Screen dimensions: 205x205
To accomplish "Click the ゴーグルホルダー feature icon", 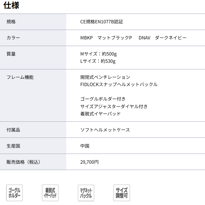I will (15, 193).
